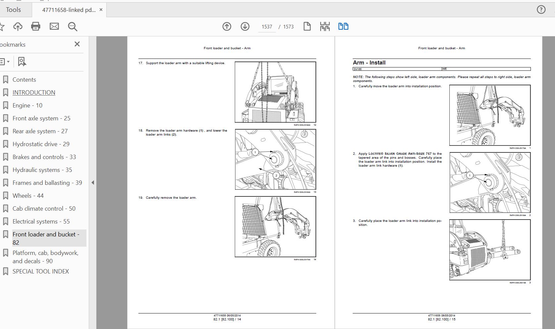Image resolution: width=555 pixels, height=329 pixels.
Task: Print the document with the printer icon
Action: pos(36,26)
